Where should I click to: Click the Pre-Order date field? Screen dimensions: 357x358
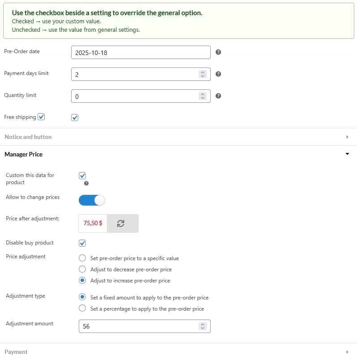[x=140, y=52]
